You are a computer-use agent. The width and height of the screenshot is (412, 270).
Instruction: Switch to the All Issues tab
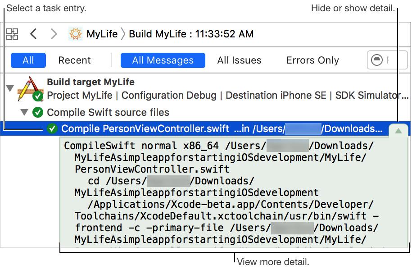pos(239,60)
